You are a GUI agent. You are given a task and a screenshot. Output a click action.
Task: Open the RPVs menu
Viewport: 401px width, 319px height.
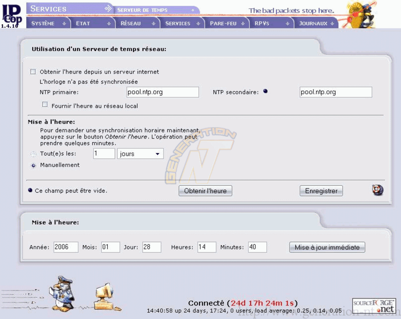pyautogui.click(x=271, y=23)
